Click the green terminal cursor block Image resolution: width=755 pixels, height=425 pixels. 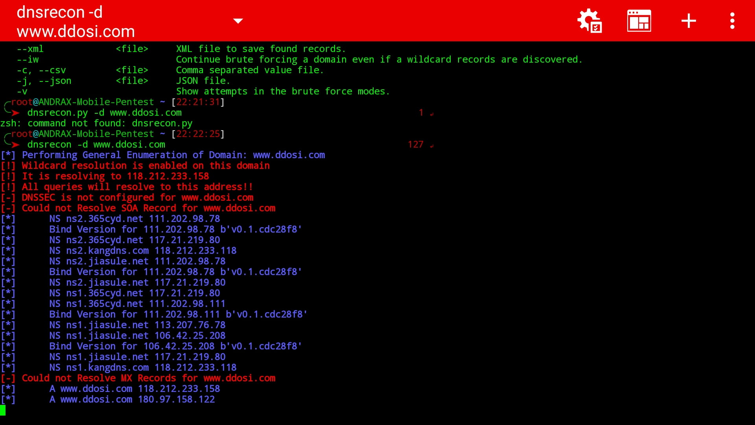3,410
